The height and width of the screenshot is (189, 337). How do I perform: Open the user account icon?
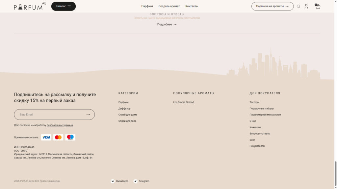click(306, 6)
